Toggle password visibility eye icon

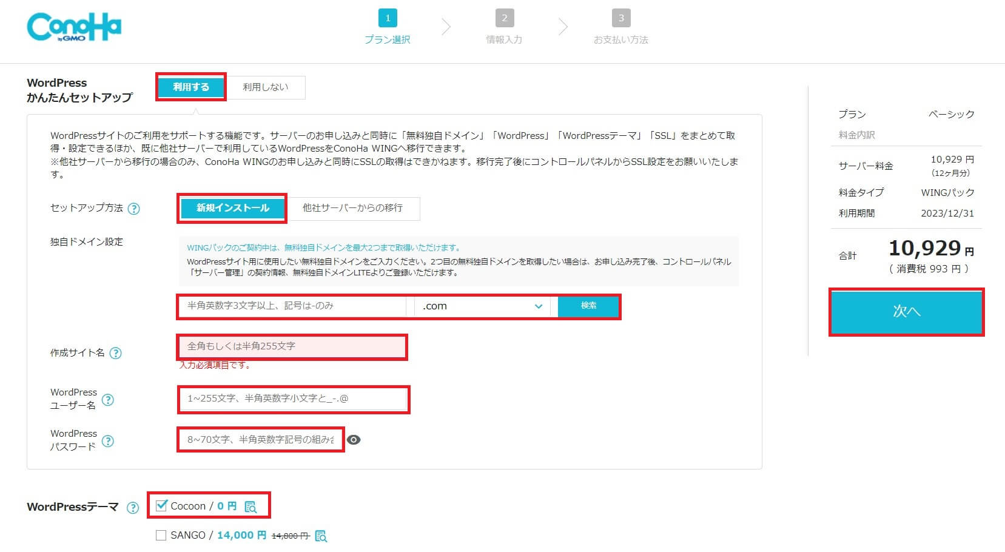click(x=354, y=440)
